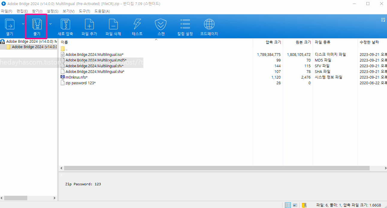This screenshot has width=387, height=208.
Task: Sort by 원본 크기 column header
Action: pyautogui.click(x=303, y=42)
